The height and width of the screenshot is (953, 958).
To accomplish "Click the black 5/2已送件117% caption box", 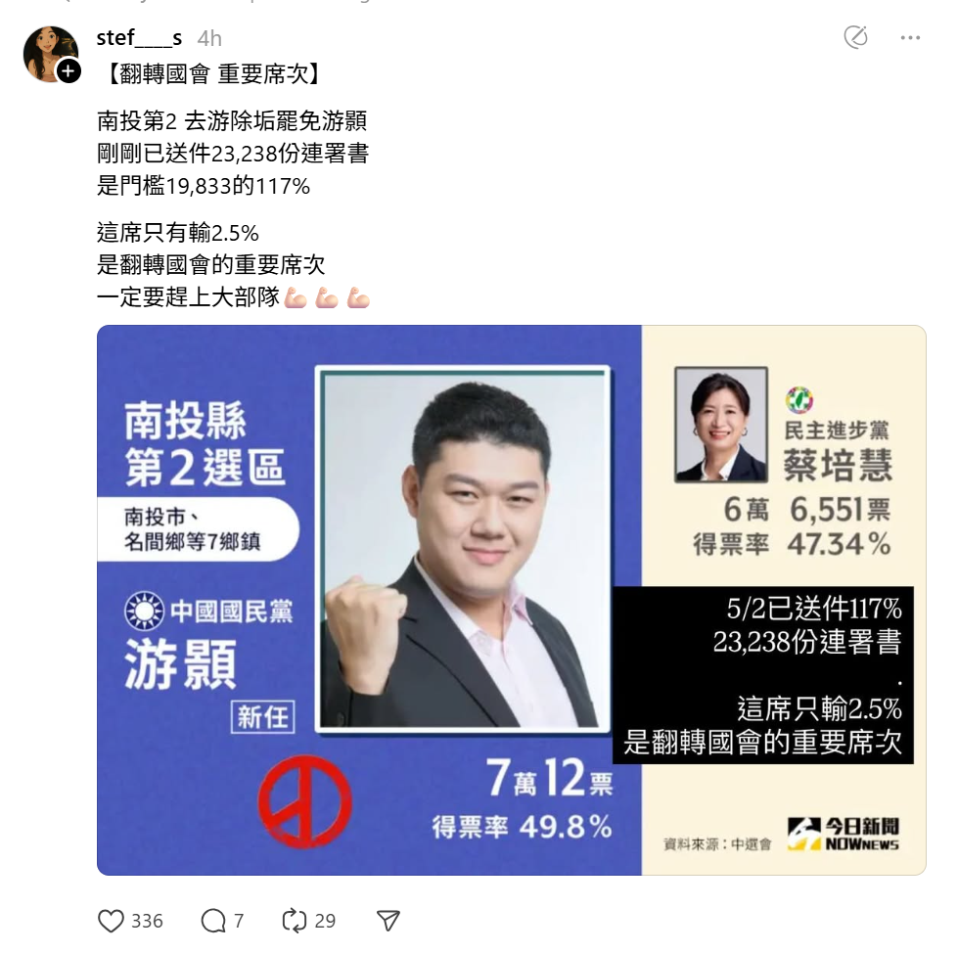I will [x=763, y=675].
